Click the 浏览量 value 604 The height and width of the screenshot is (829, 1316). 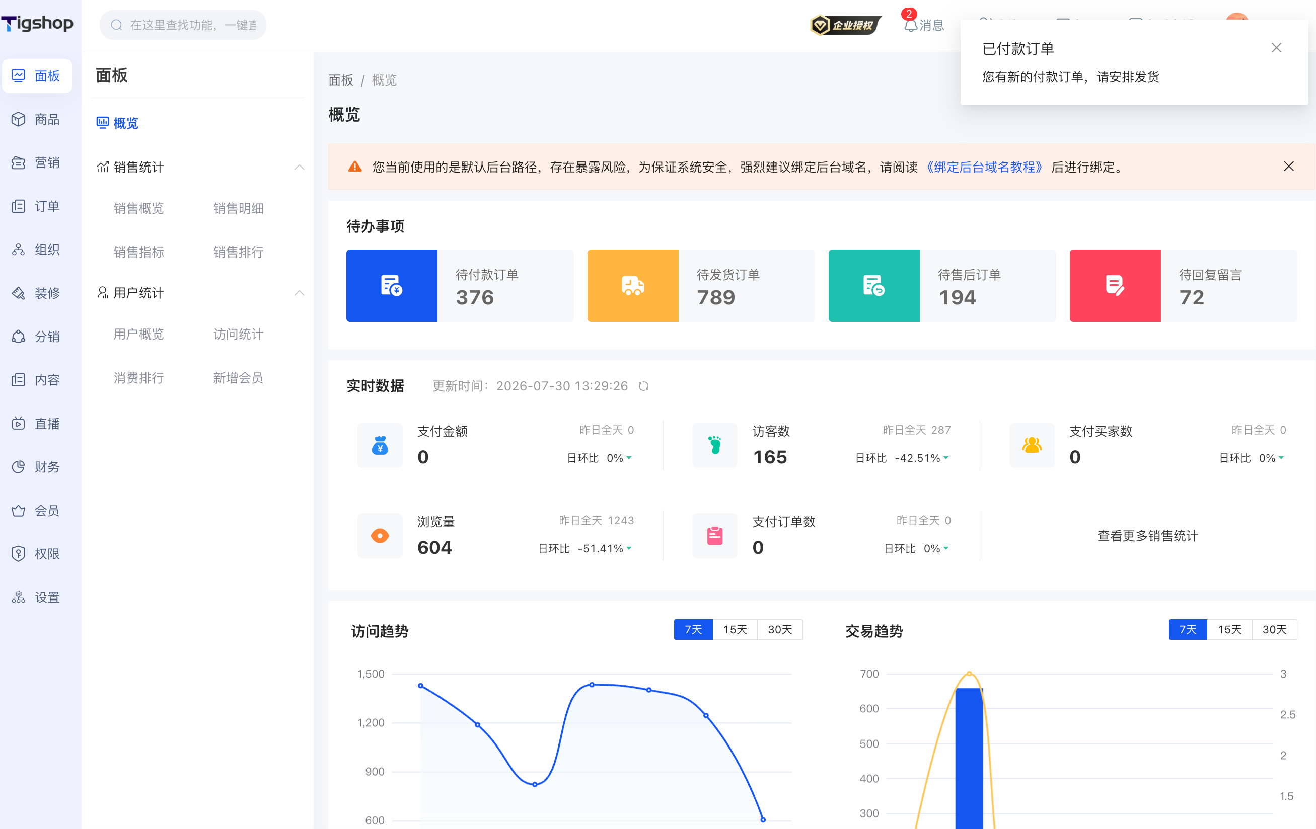click(434, 547)
